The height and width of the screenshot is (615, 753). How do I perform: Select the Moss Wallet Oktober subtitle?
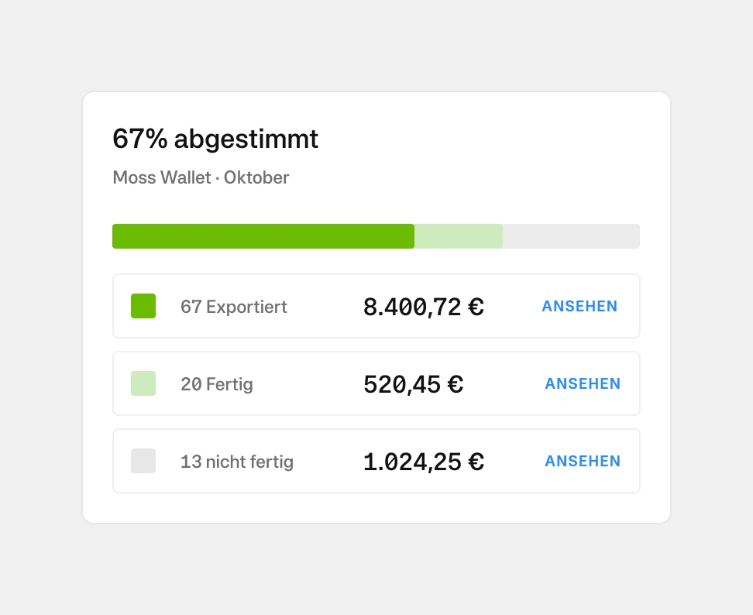(x=201, y=177)
